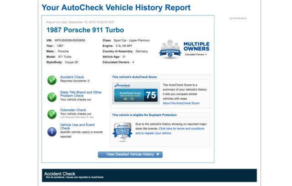Click the AutoCheck logo in score box

pos(121,85)
